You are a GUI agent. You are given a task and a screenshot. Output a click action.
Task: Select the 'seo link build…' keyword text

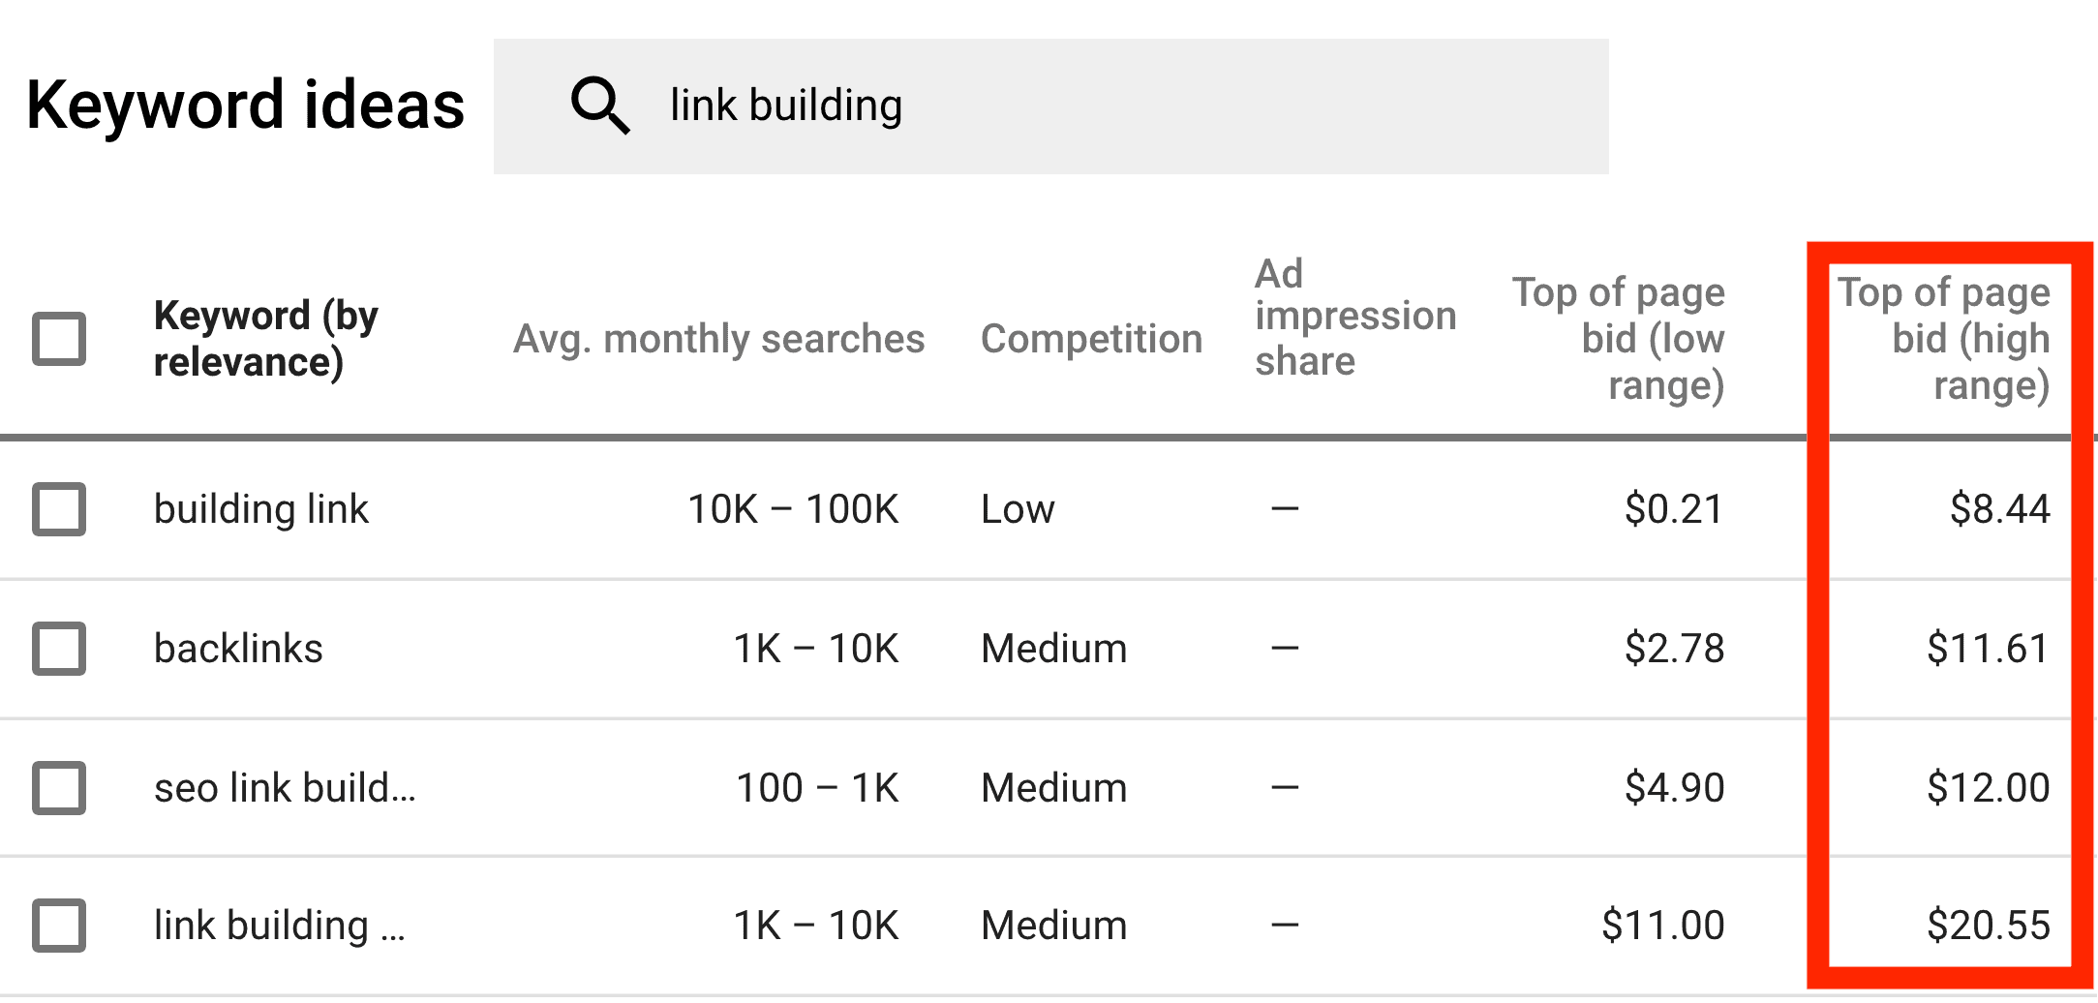285,788
